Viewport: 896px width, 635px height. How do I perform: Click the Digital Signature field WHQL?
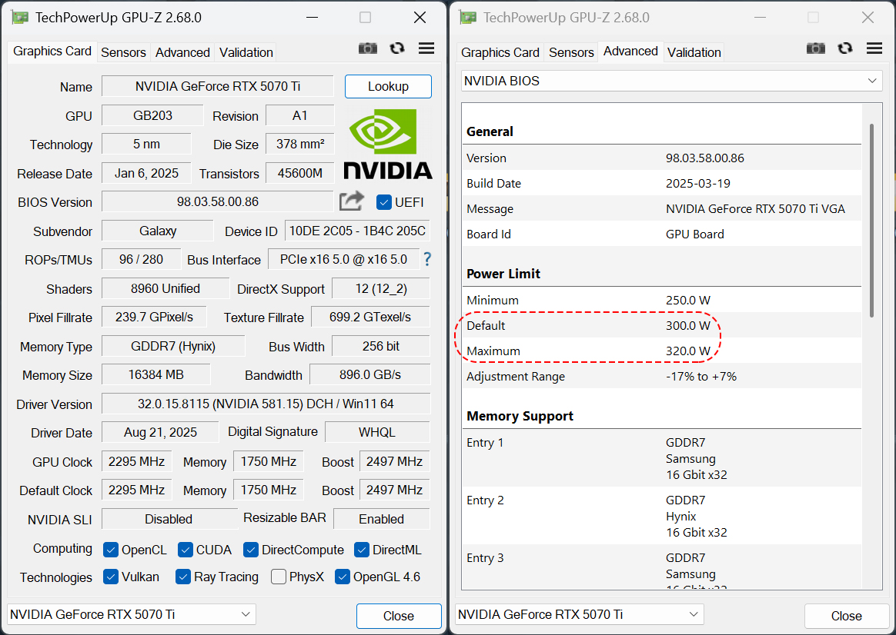click(x=376, y=432)
